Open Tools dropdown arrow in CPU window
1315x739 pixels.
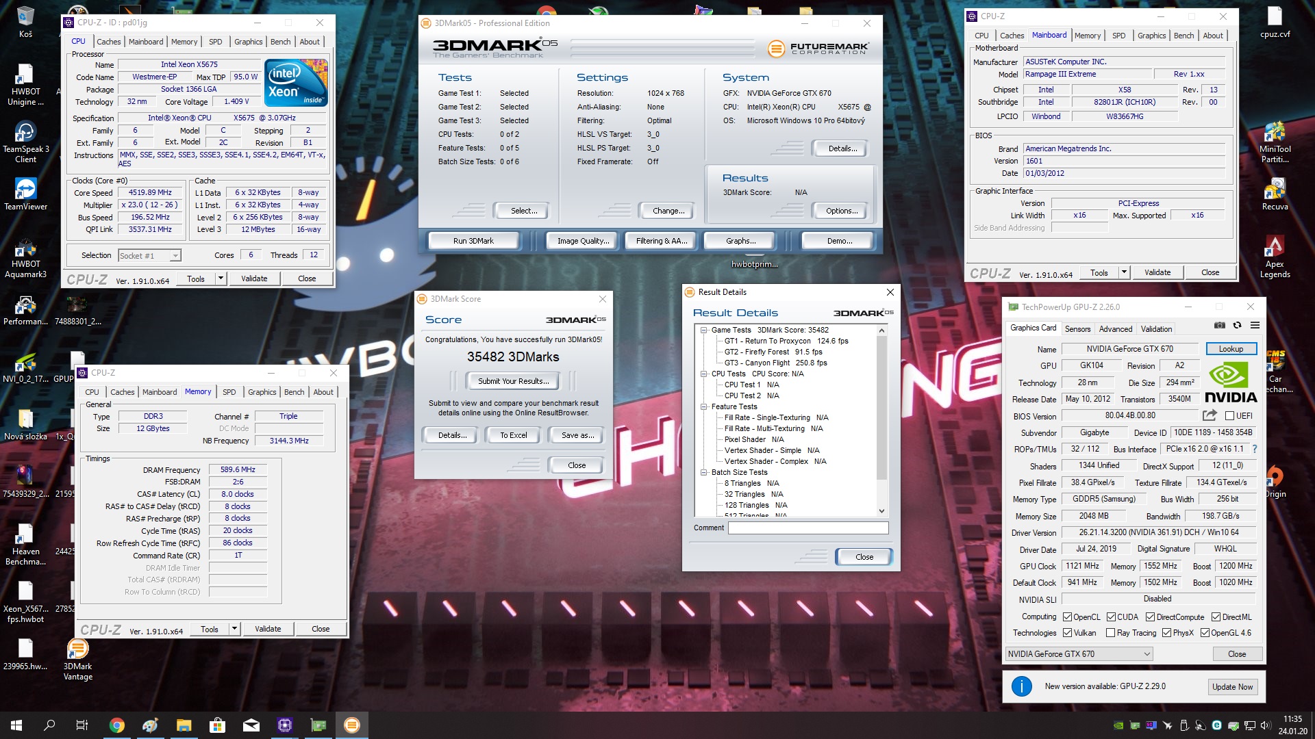tap(221, 278)
